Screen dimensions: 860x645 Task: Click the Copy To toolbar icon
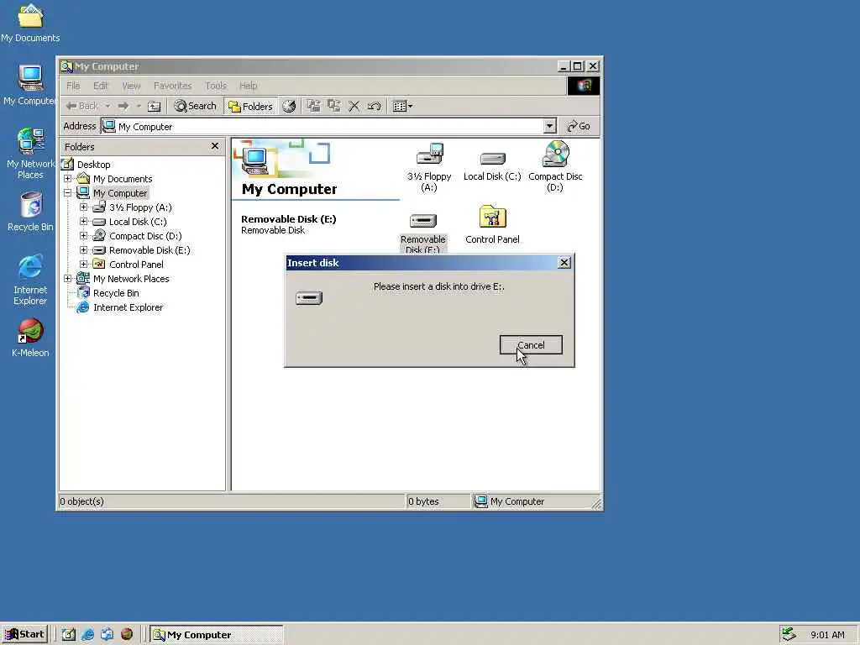coord(334,106)
